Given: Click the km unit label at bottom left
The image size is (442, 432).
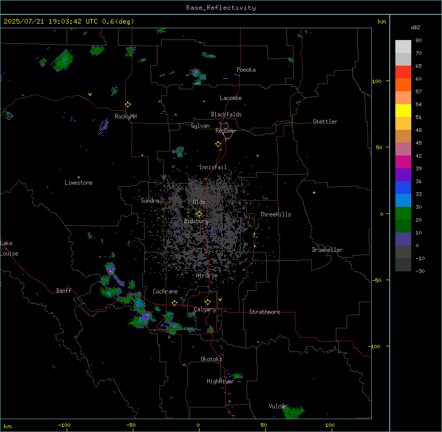Looking at the screenshot, I should click(x=8, y=426).
